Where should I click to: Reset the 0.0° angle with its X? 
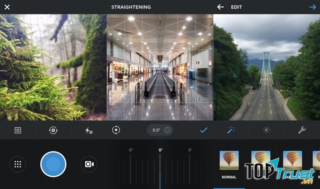[167, 130]
